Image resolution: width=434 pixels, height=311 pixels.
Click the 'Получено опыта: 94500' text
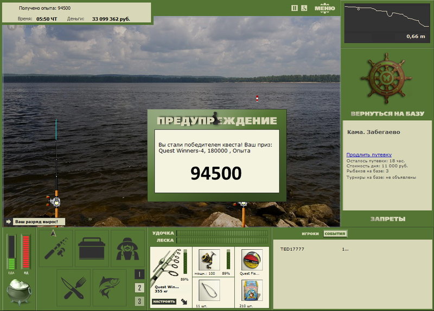click(x=44, y=8)
